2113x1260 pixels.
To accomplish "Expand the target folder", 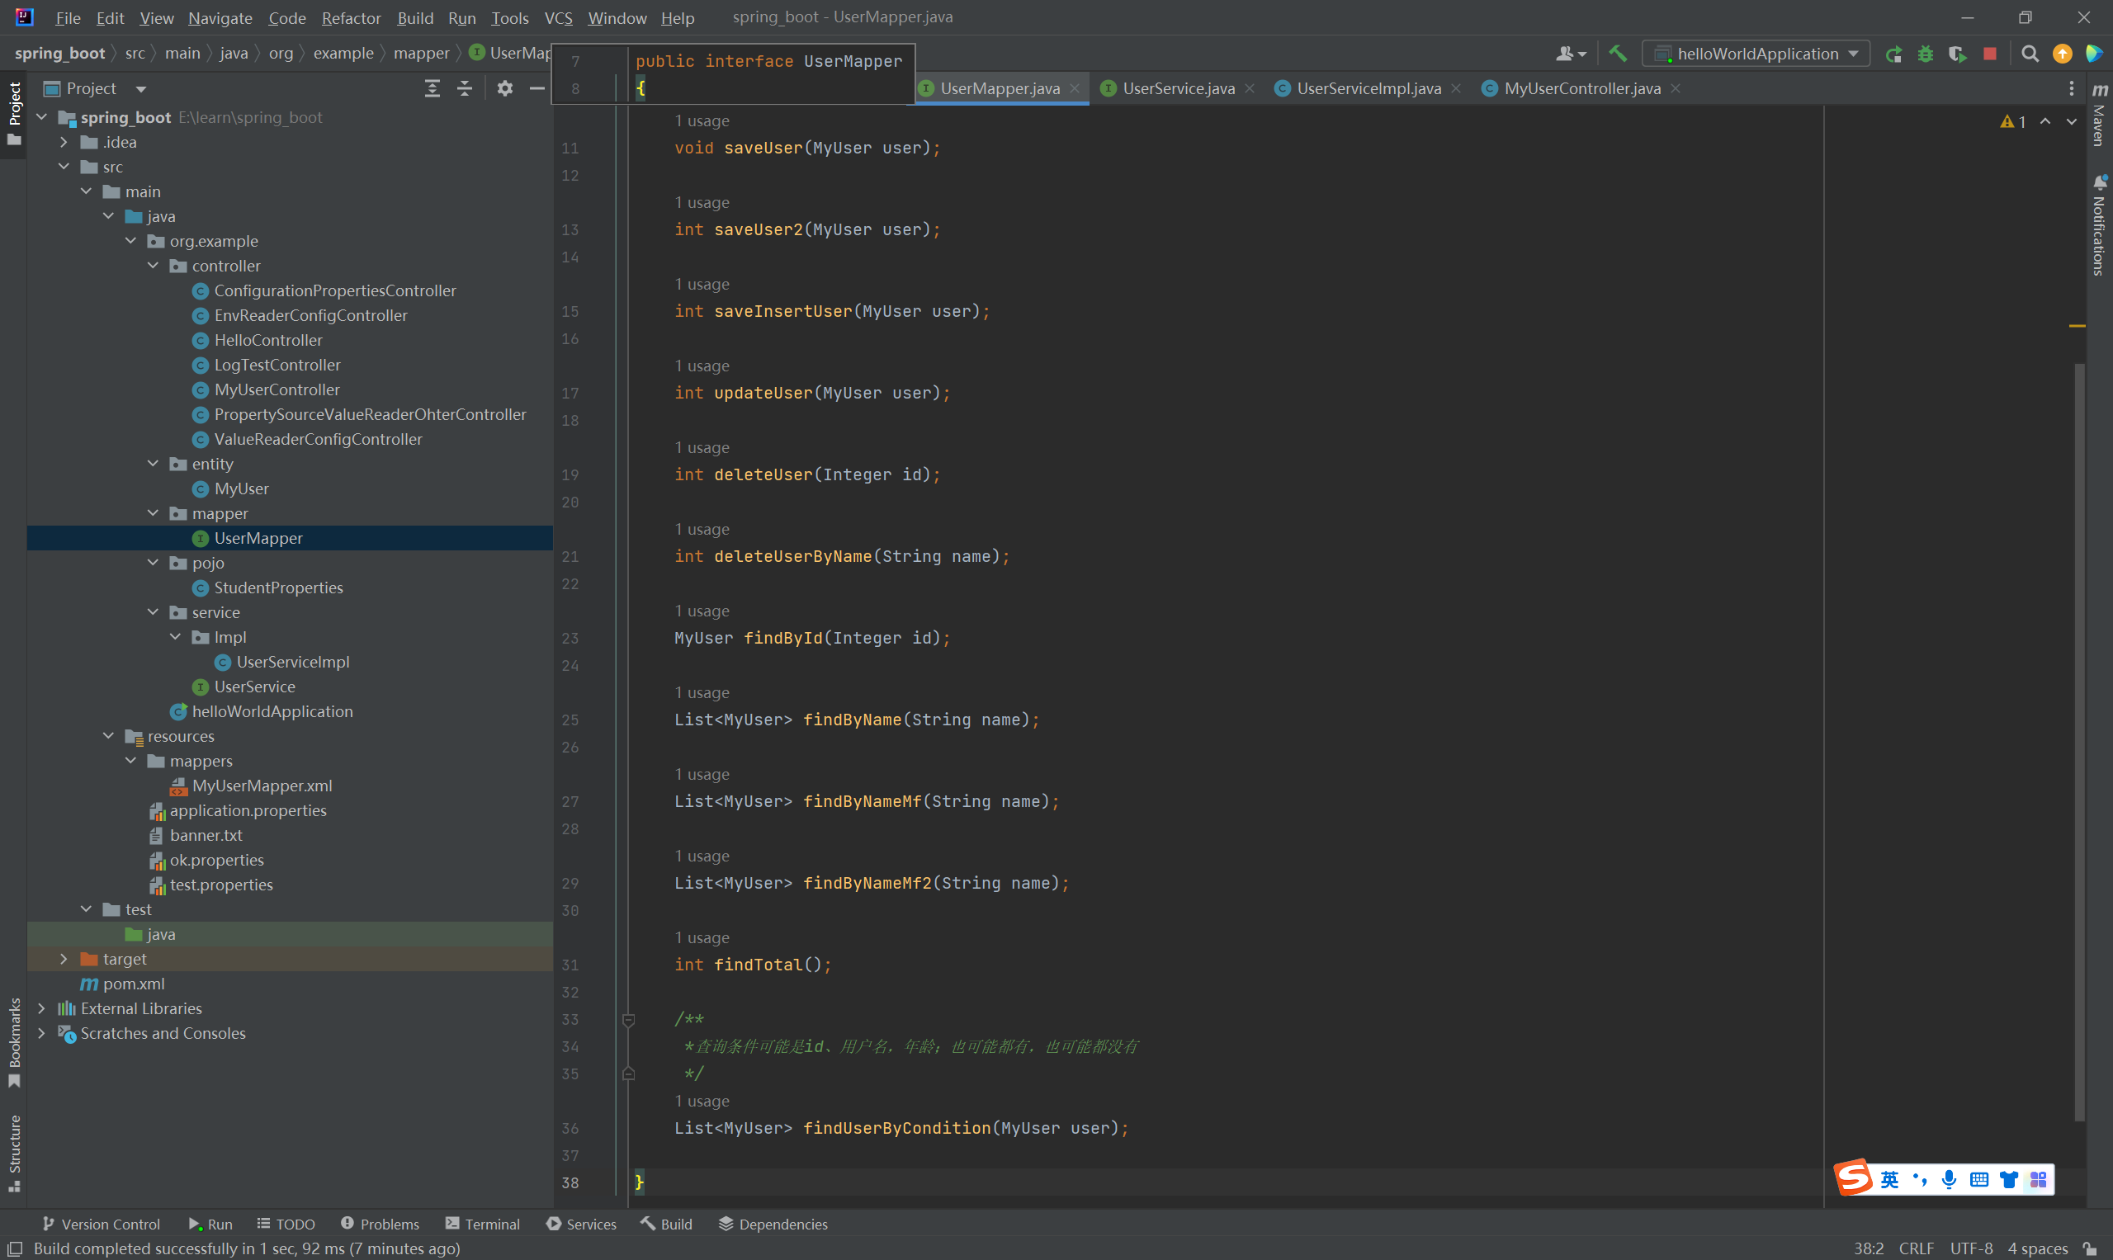I will pyautogui.click(x=64, y=959).
